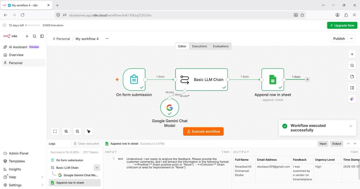This screenshot has height=189, width=360.
Task: Open AI Assistant in sidebar
Action: (x=23, y=47)
